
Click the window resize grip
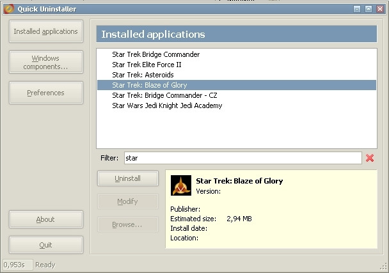(x=383, y=267)
